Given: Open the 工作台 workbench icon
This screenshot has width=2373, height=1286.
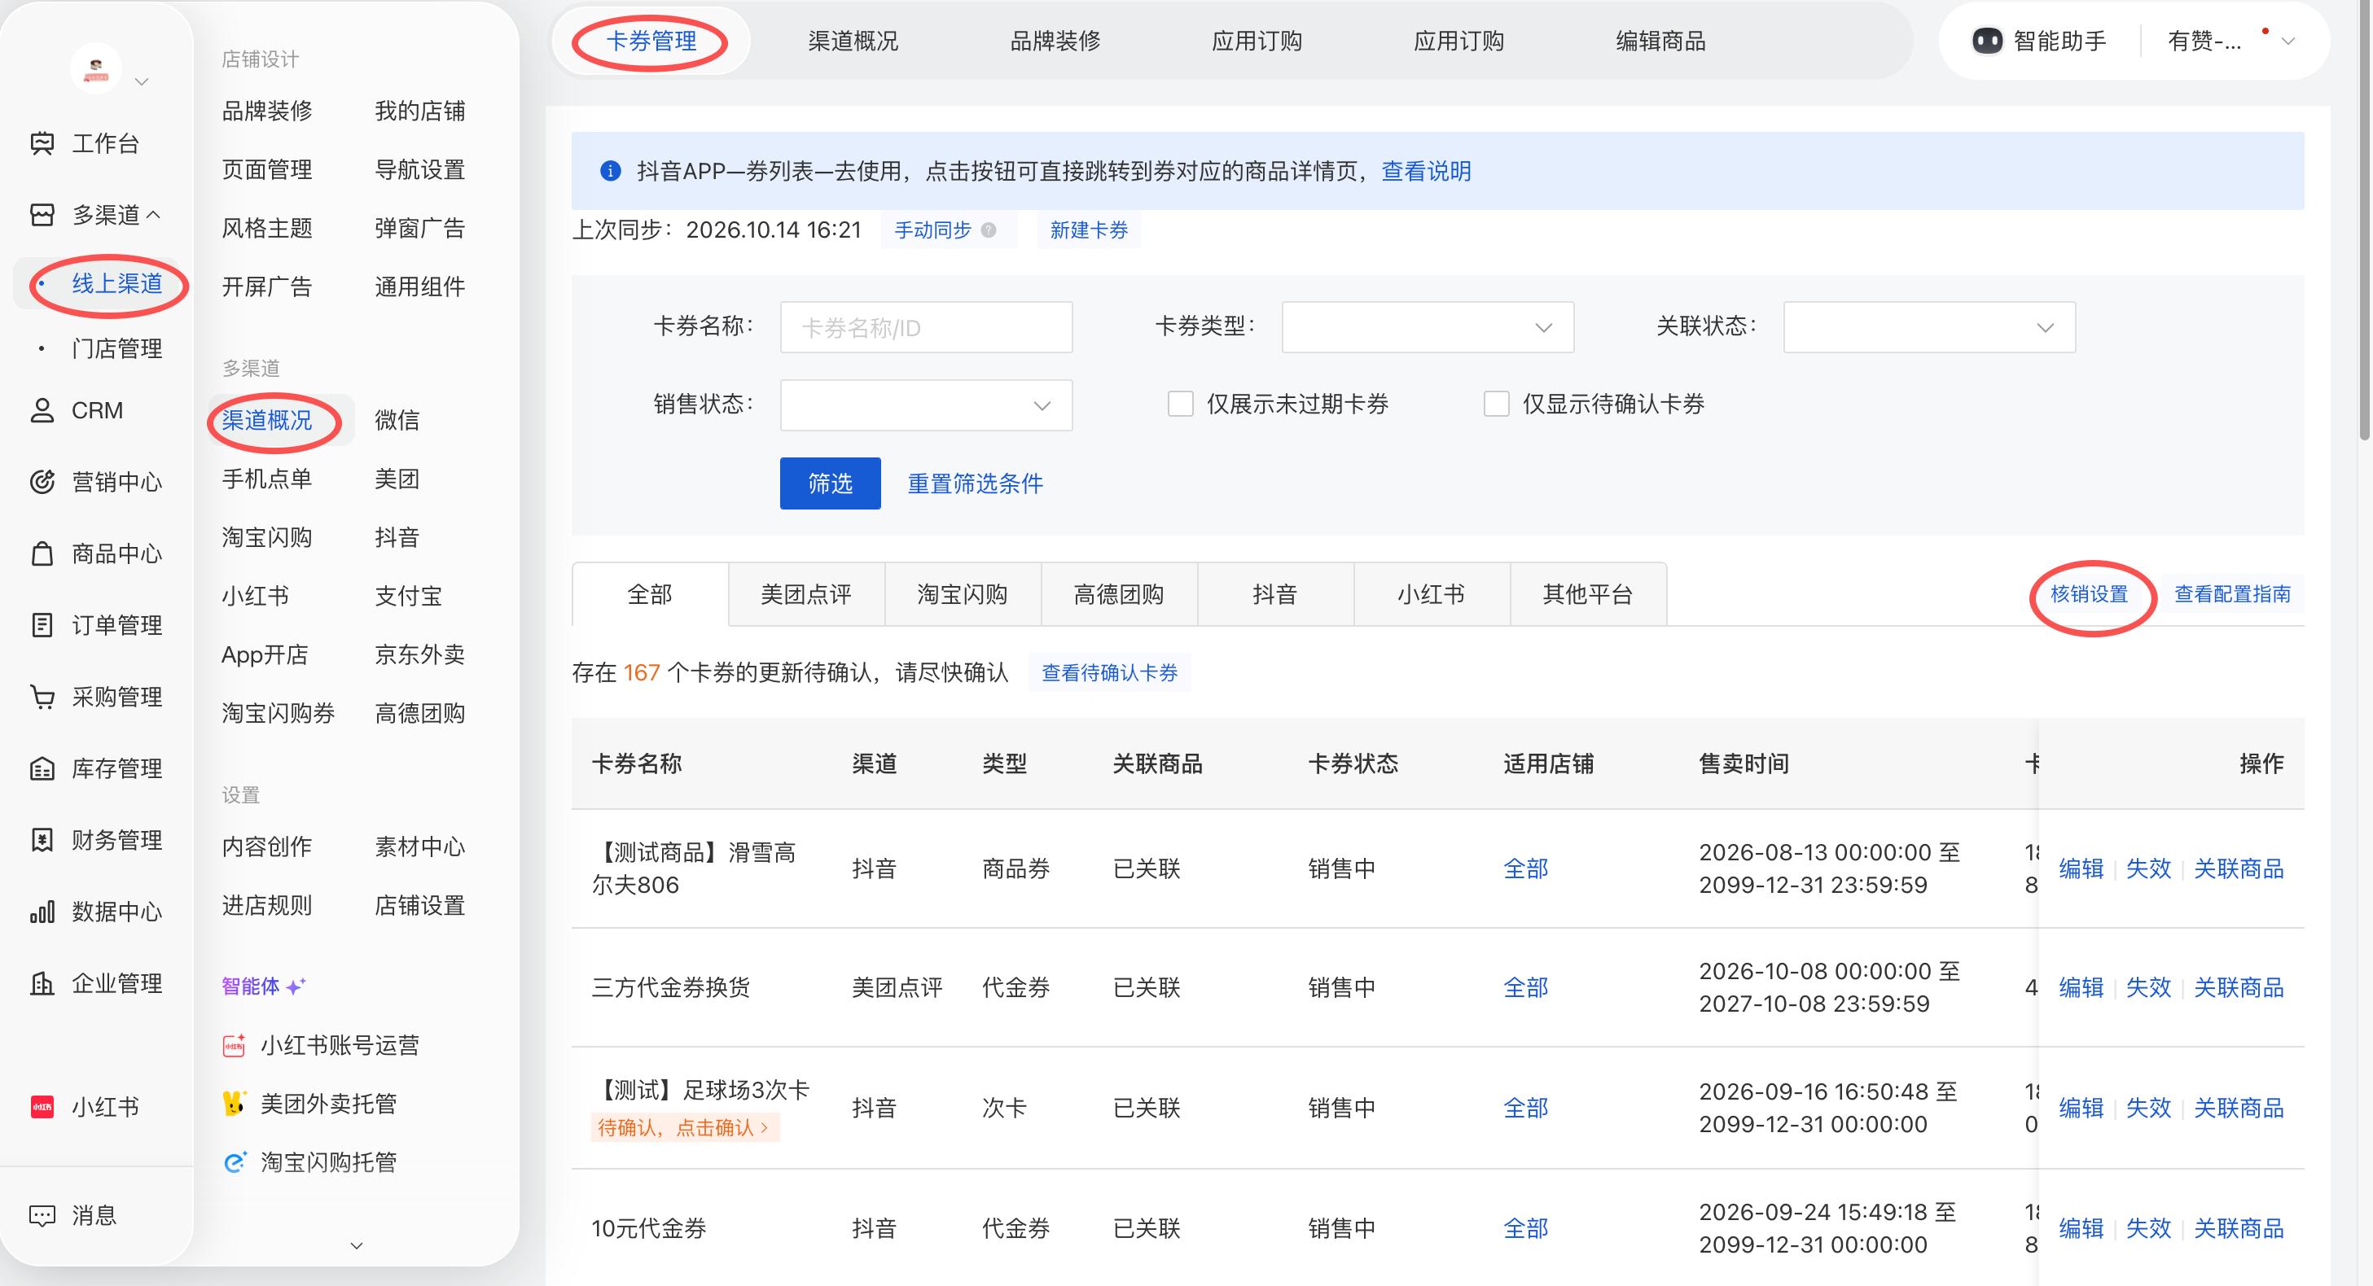Looking at the screenshot, I should pos(42,142).
